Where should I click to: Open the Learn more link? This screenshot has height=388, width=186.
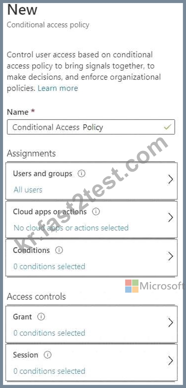pyautogui.click(x=58, y=88)
